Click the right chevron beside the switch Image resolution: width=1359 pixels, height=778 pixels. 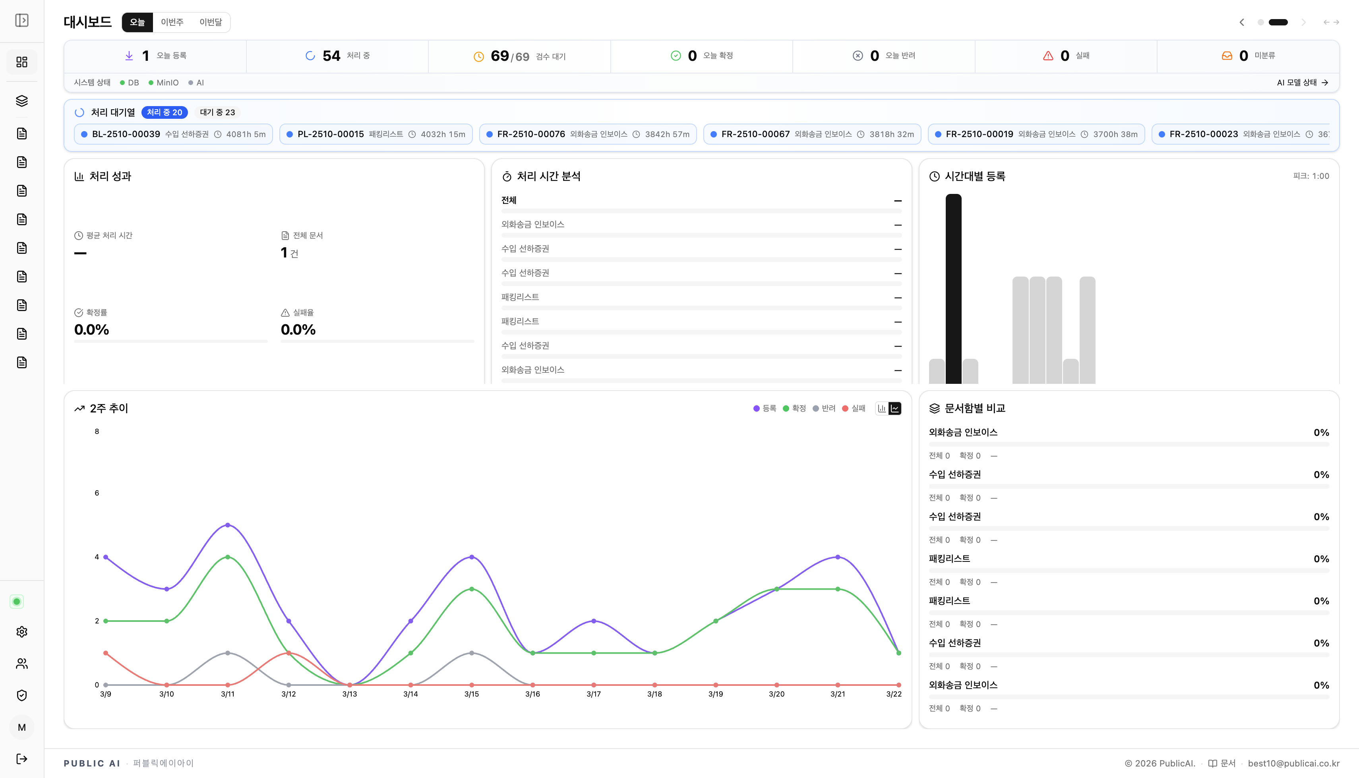coord(1303,22)
